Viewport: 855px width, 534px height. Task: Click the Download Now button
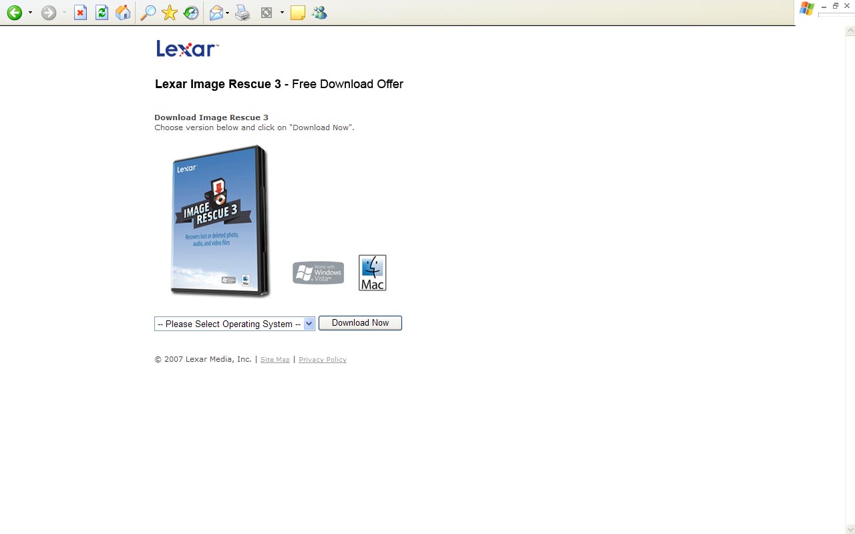pos(360,323)
